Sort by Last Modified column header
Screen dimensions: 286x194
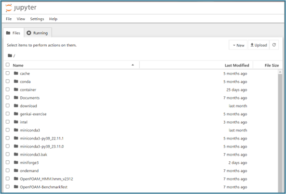[237, 65]
